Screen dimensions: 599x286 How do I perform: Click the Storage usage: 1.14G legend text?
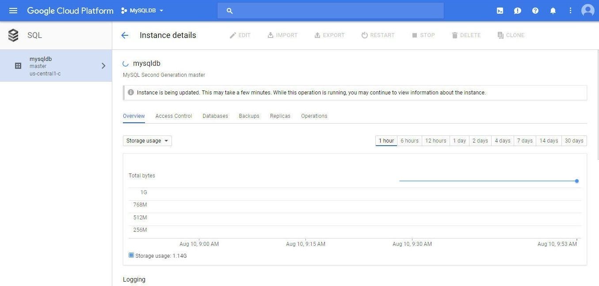(x=161, y=256)
